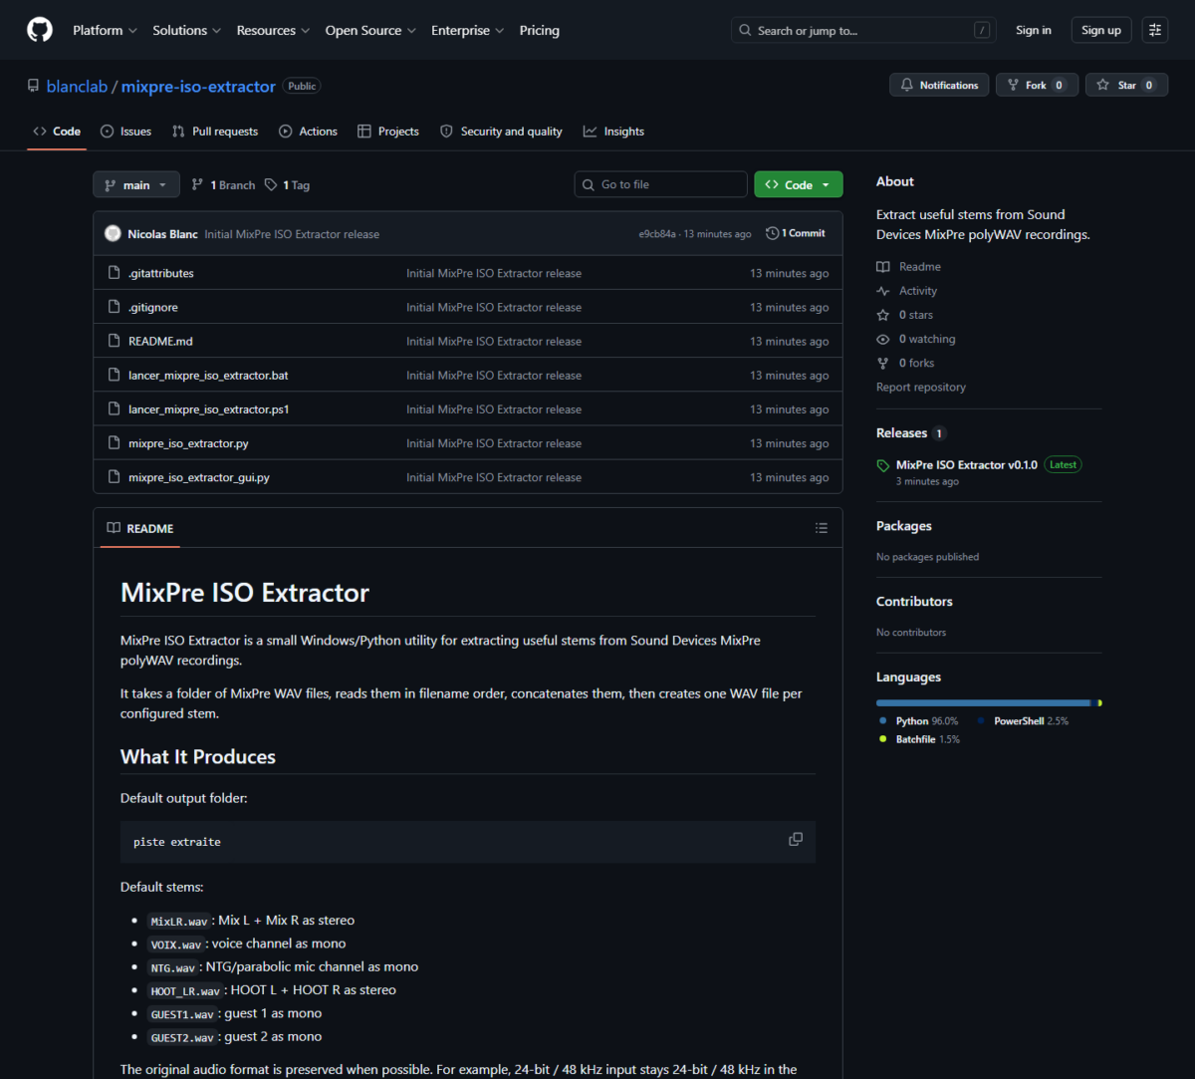Sign in to GitHub

point(1034,30)
